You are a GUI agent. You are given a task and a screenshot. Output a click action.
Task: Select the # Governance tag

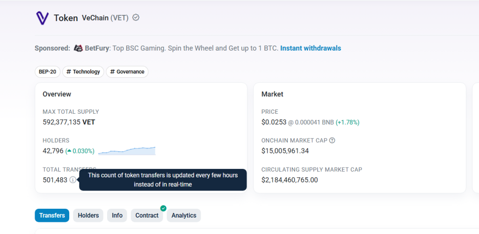click(x=127, y=72)
